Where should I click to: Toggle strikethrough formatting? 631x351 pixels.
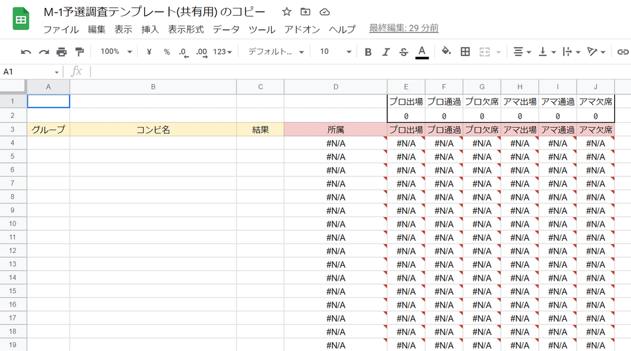point(404,51)
